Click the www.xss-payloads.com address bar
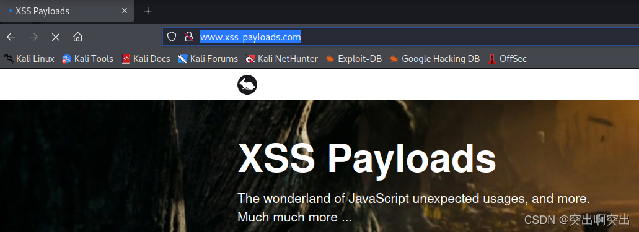 point(400,37)
